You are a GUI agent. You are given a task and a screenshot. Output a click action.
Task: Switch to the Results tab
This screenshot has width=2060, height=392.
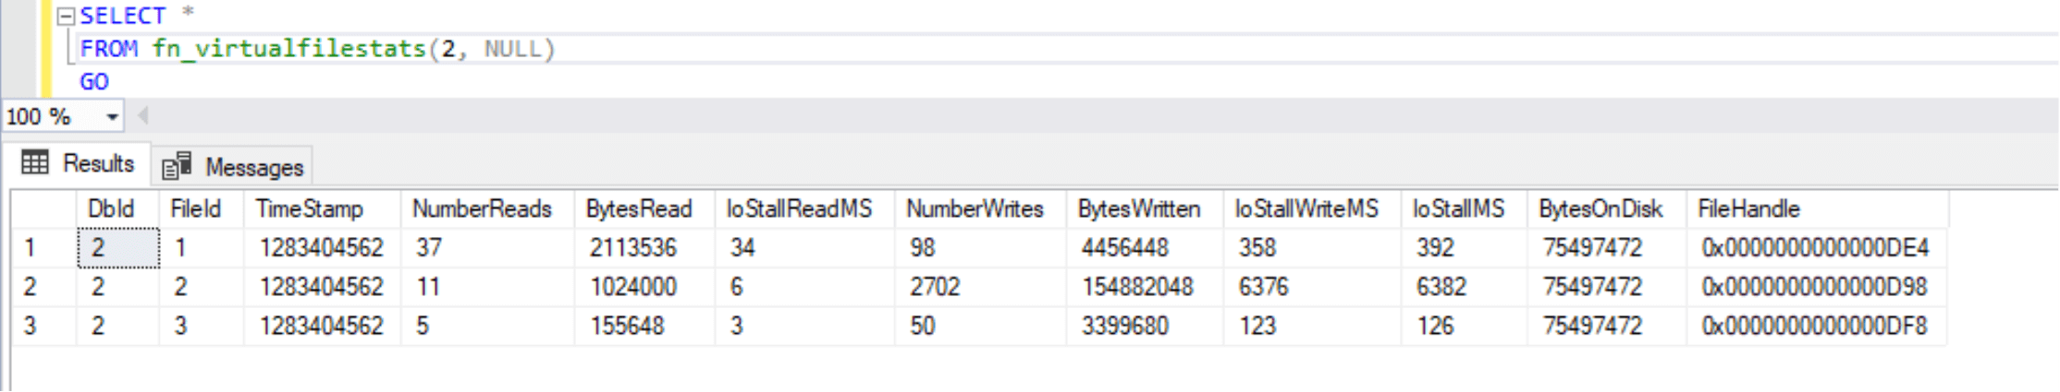point(79,164)
